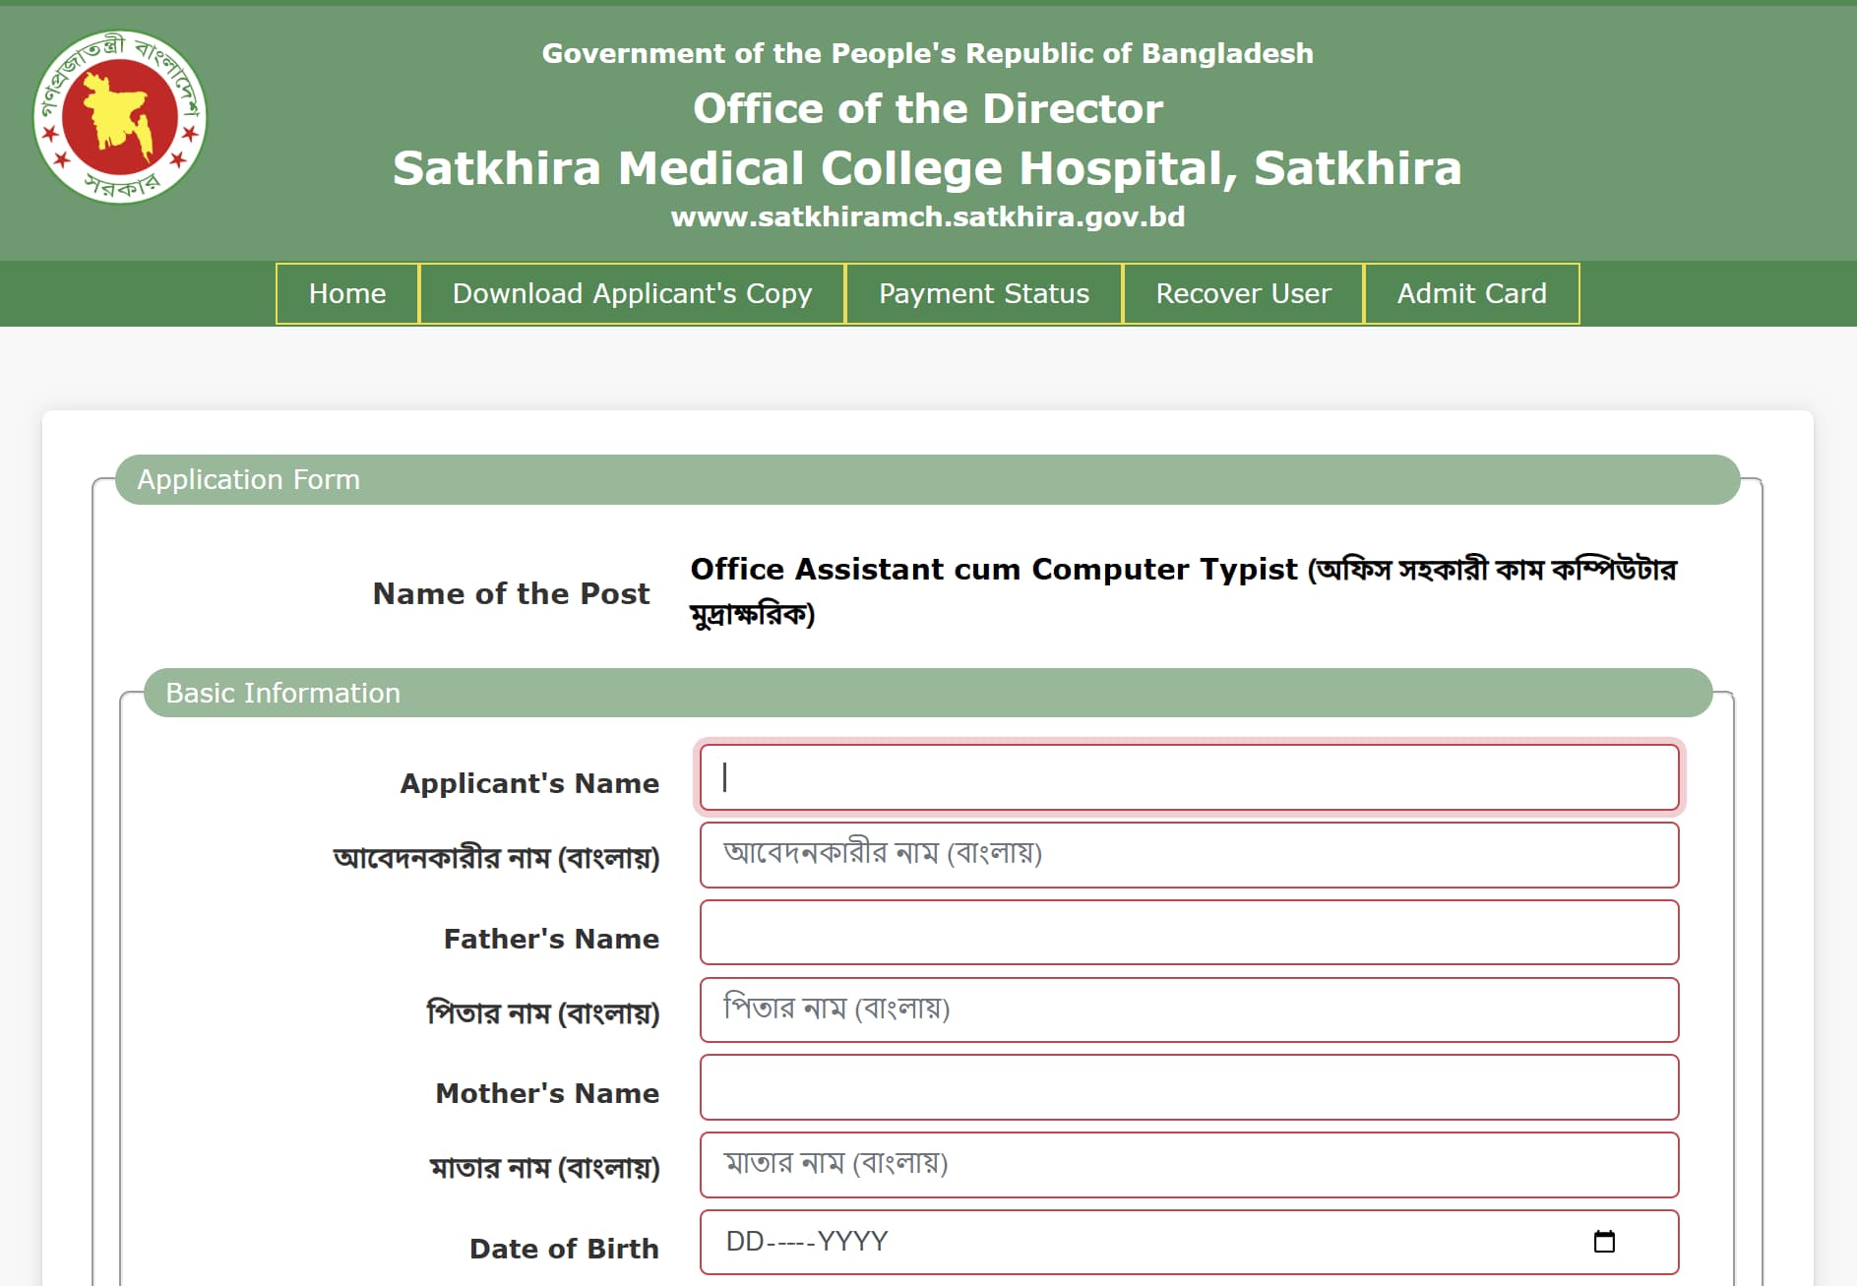Click the মাতার নাম (বাংলায়) input field
The image size is (1857, 1286).
(1188, 1164)
